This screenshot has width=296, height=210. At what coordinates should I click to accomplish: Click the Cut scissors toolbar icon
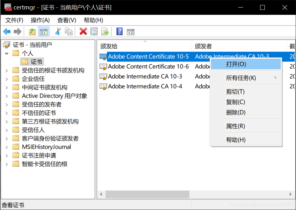point(58,32)
